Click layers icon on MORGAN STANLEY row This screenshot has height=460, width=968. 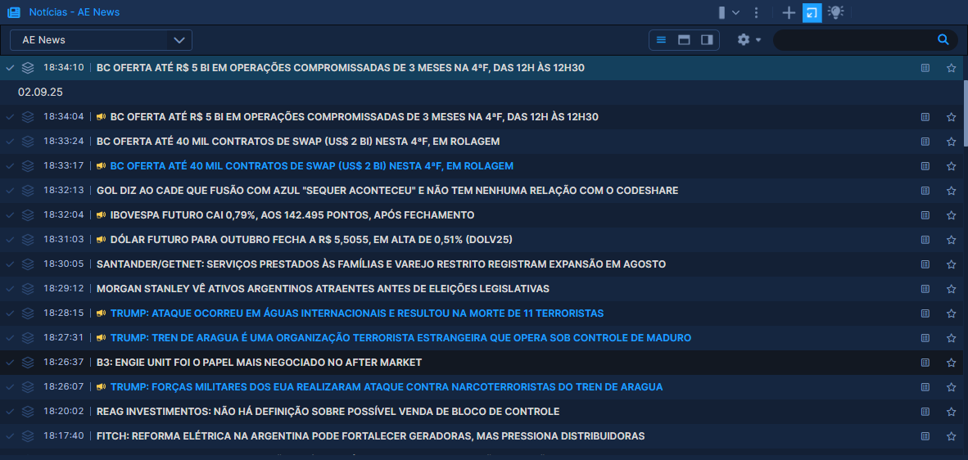pyautogui.click(x=28, y=289)
